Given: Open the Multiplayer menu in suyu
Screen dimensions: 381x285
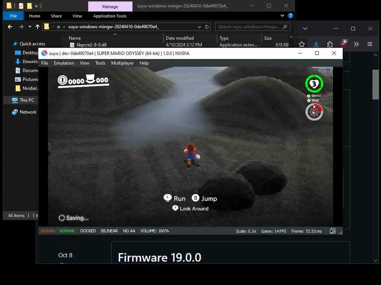Looking at the screenshot, I should [122, 63].
